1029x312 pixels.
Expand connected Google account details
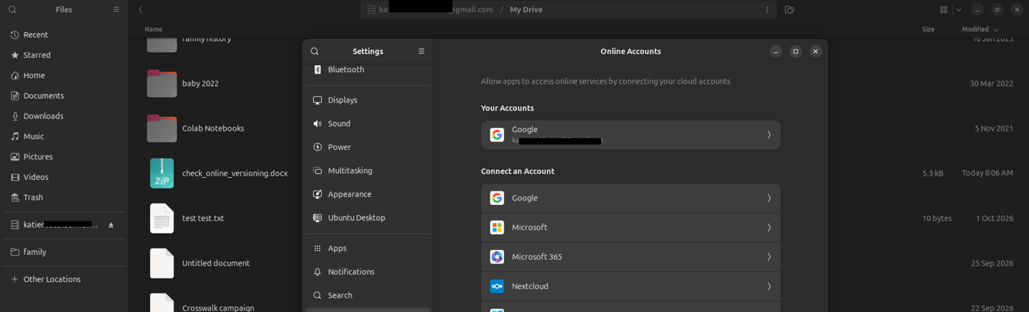630,135
